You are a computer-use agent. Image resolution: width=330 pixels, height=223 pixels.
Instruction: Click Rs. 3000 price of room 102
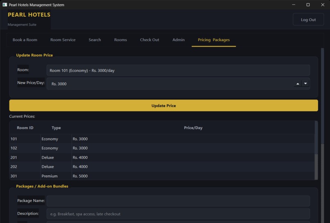coord(193,148)
